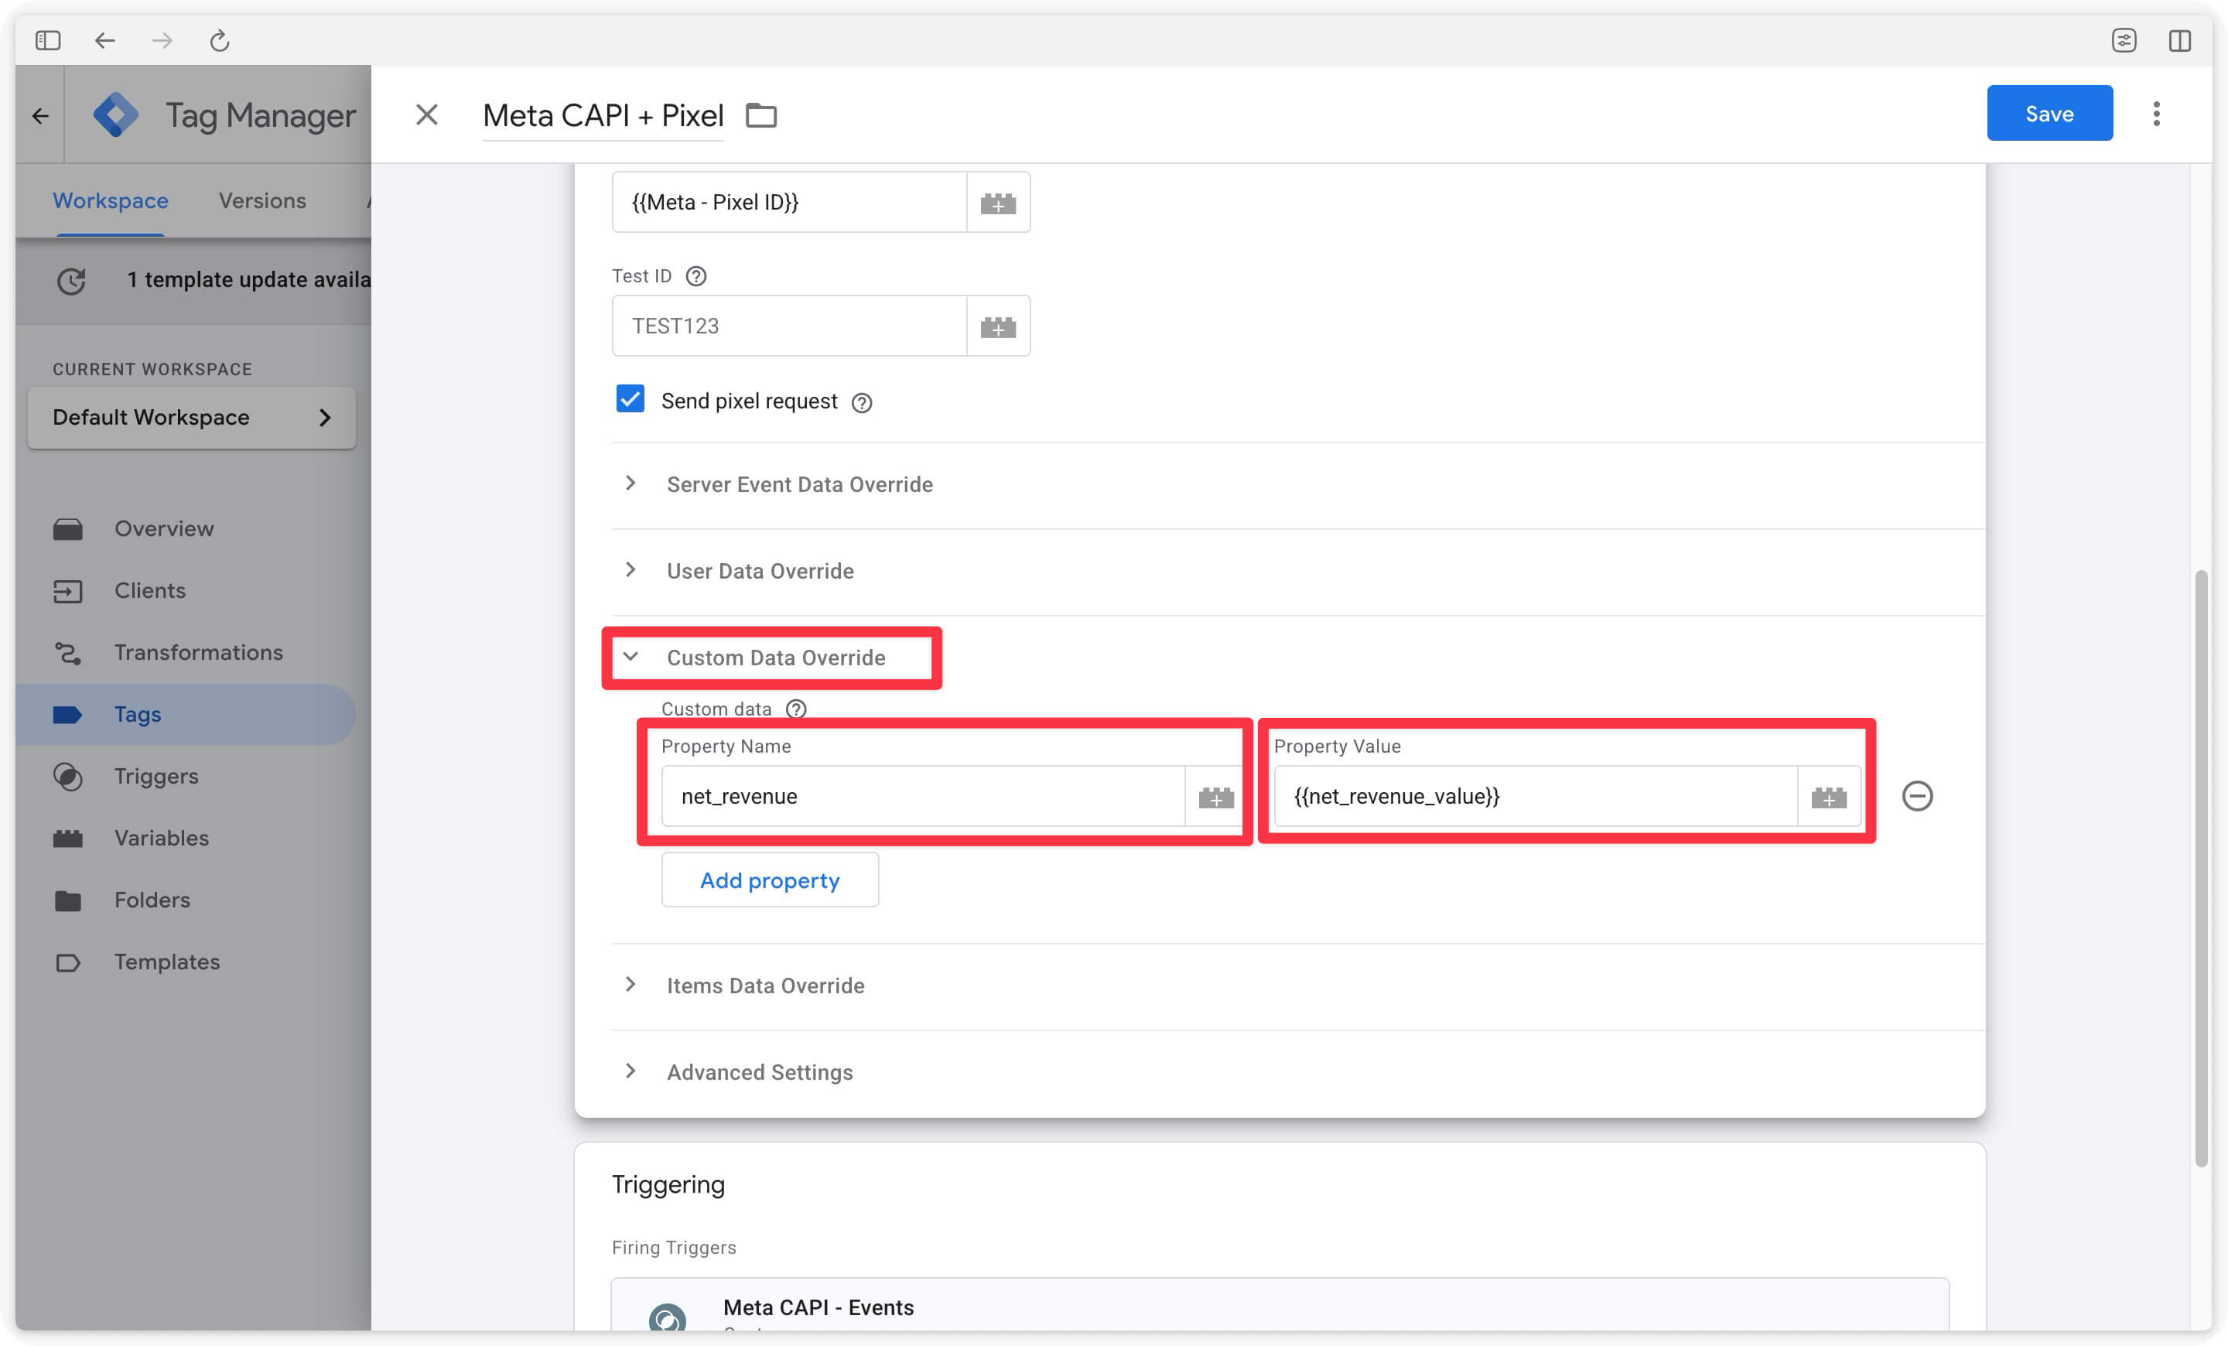
Task: Click the vertical scrollbar of tag editor
Action: (x=2201, y=868)
